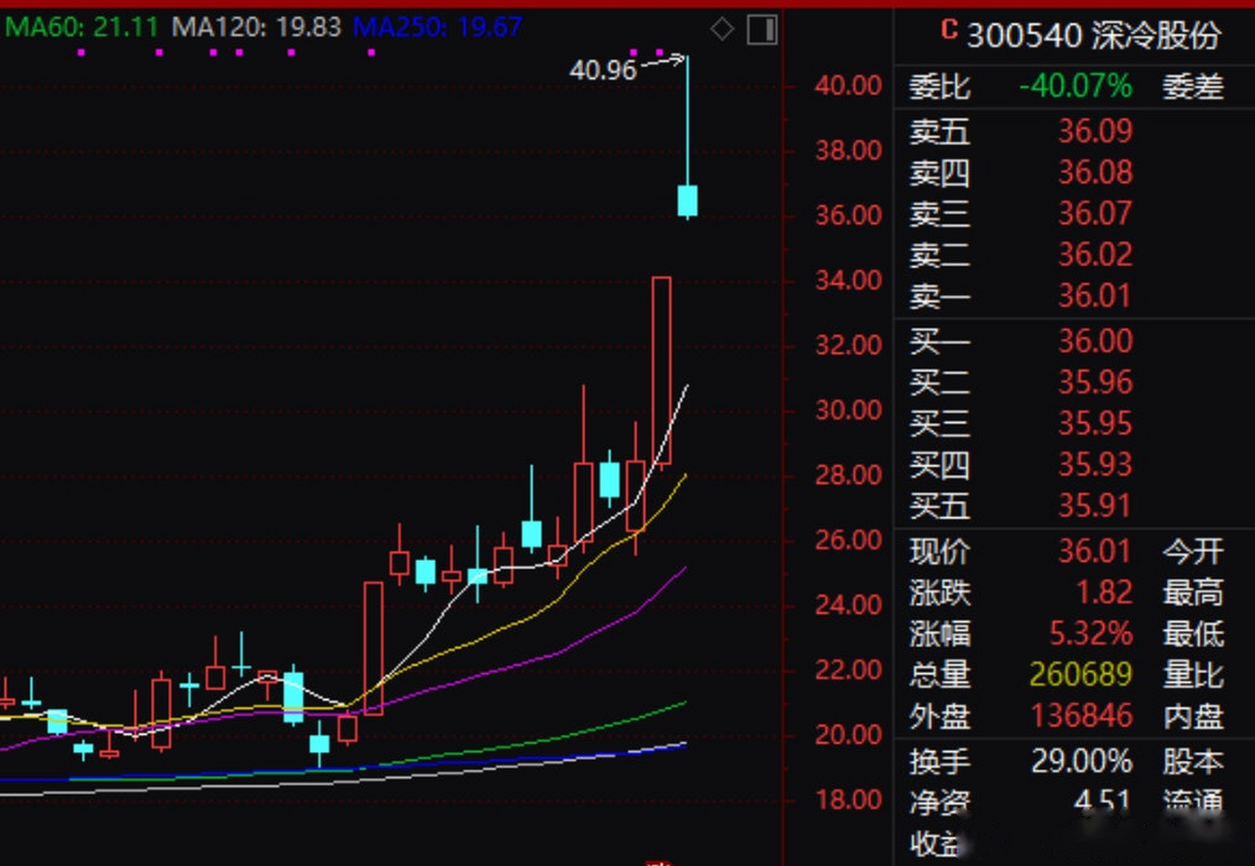Viewport: 1255px width, 866px height.
Task: Click the 买五 price 35.91
Action: pyautogui.click(x=1095, y=506)
